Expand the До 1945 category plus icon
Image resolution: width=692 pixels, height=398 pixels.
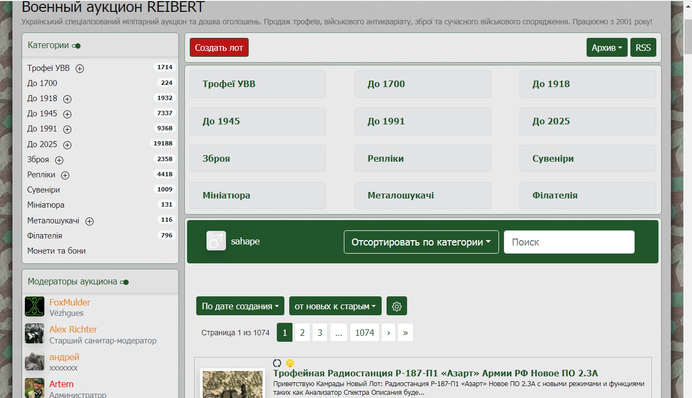coord(68,114)
